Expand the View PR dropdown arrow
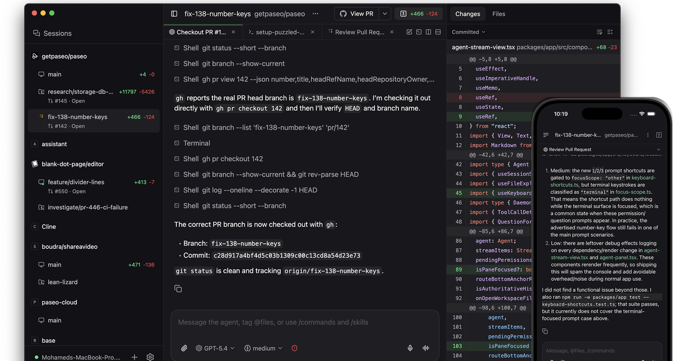689x361 pixels. point(385,14)
